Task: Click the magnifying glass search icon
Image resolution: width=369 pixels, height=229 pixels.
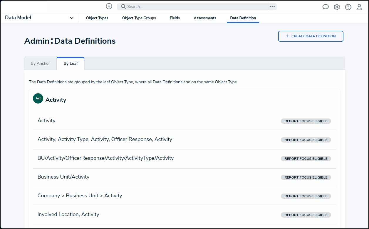Action: pyautogui.click(x=123, y=6)
